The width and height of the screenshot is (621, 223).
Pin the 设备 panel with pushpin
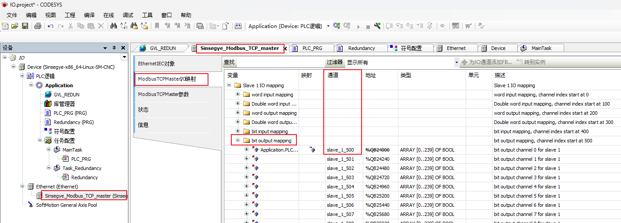pyautogui.click(x=114, y=48)
